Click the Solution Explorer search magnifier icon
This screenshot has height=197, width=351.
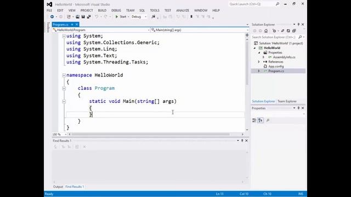300,37
